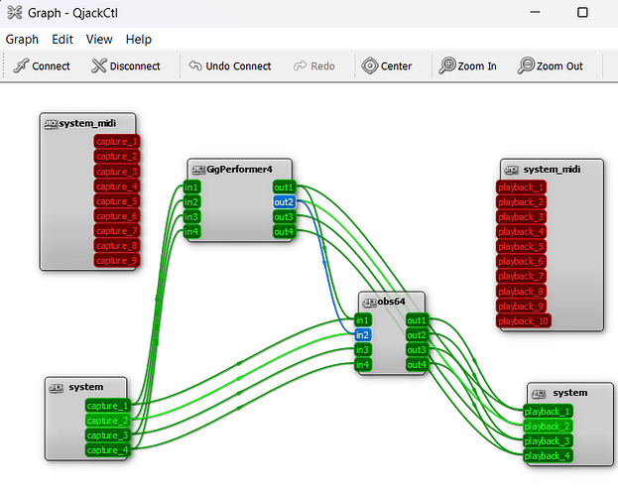Select the obs64 out2 port

(417, 335)
